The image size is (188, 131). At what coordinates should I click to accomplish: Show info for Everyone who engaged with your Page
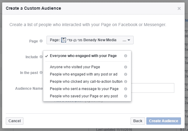click(126, 56)
